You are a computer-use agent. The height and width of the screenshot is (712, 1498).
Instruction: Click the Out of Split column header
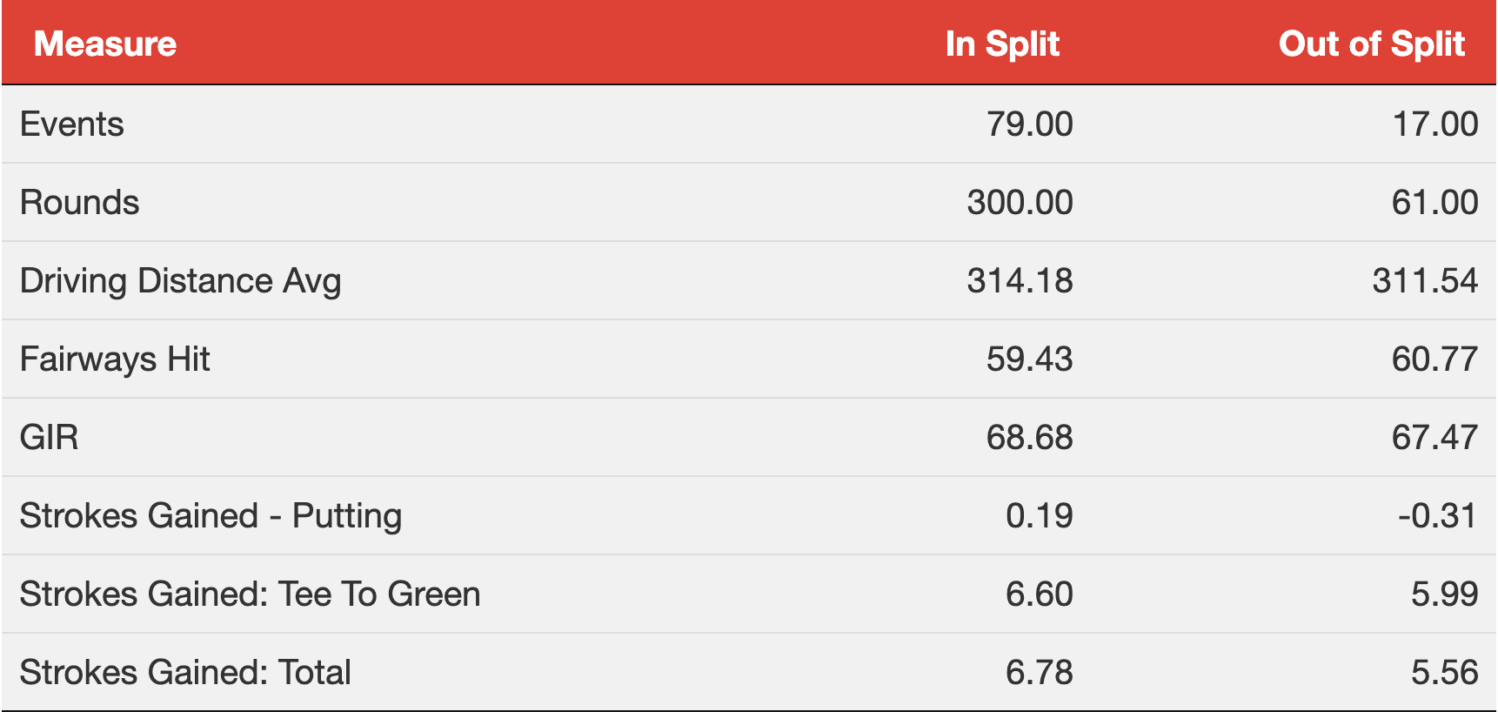[x=1372, y=44]
